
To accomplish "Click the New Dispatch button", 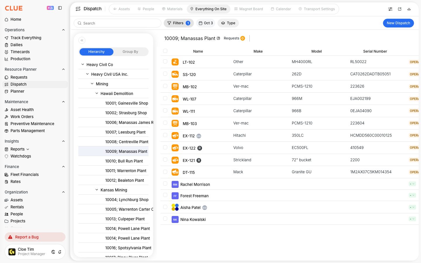I will 398,23.
